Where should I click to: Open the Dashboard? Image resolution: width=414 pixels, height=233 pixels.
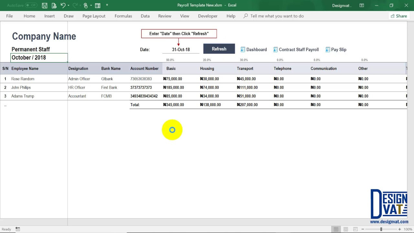[254, 49]
